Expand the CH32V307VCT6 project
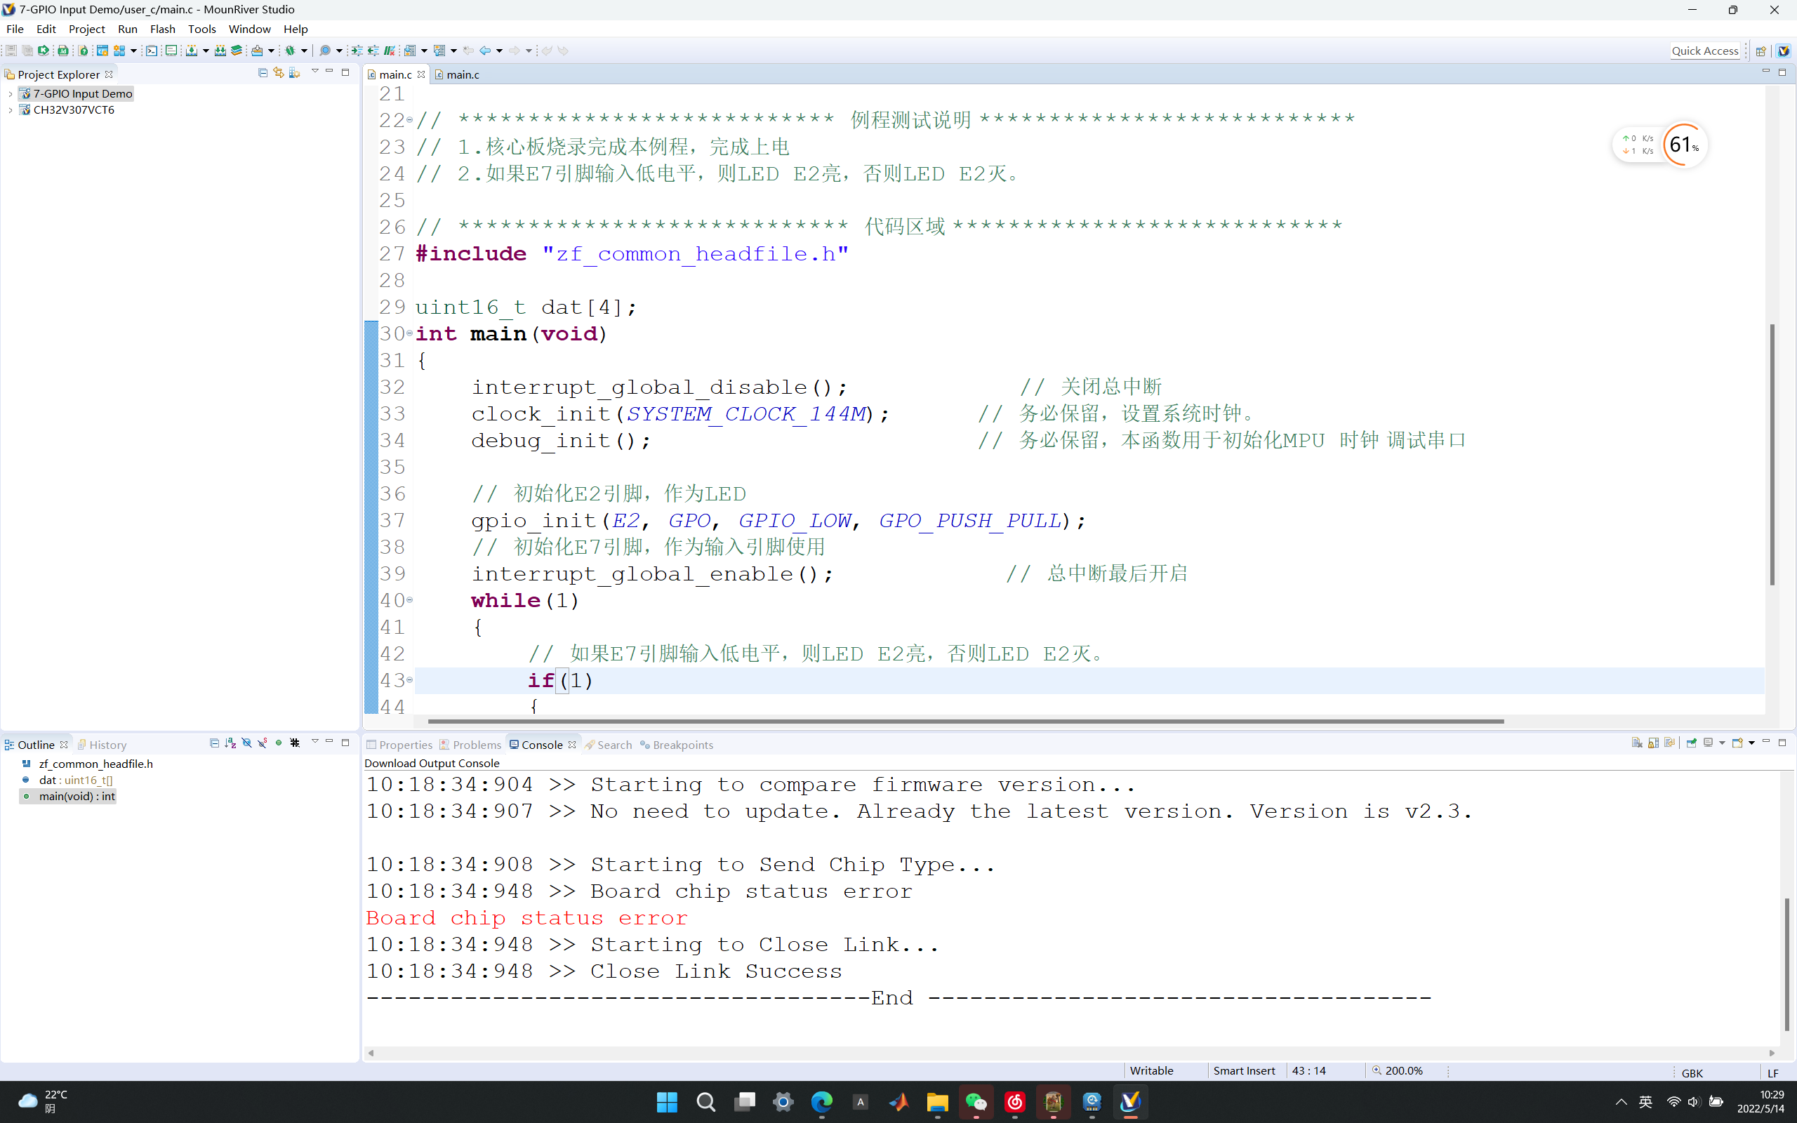1797x1123 pixels. pos(11,110)
